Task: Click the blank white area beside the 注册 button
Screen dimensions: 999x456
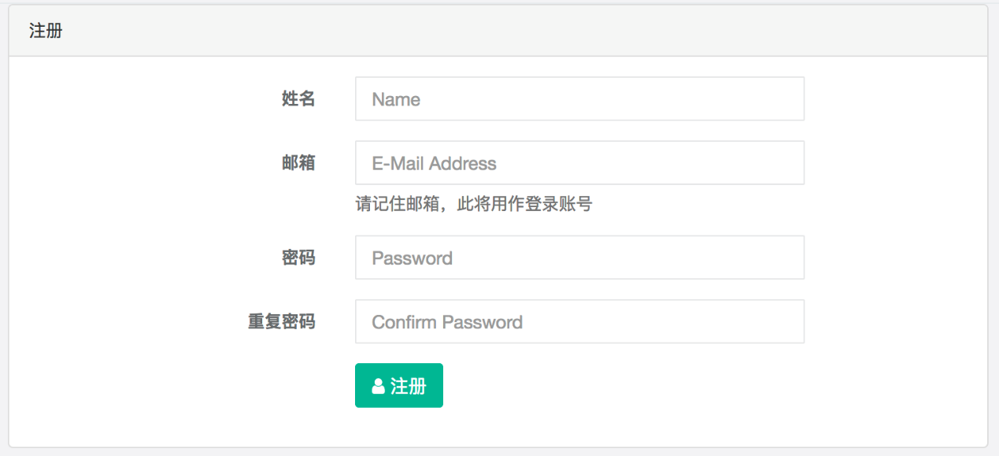Action: (x=630, y=386)
